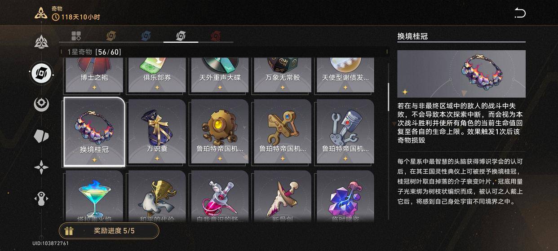Screen dimensions: 558x251
Task: Switch to the all-items grid tab
Action: (x=76, y=36)
